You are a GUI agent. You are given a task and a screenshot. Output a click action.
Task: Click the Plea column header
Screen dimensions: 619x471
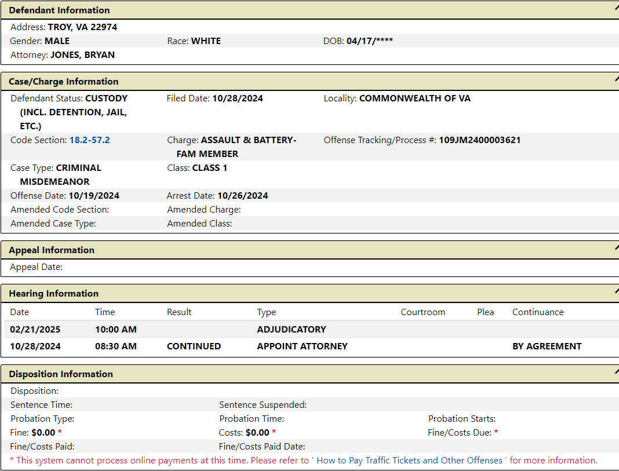pyautogui.click(x=485, y=312)
